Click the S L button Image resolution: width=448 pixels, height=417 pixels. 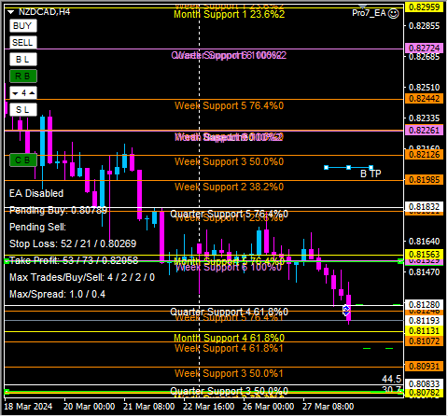pyautogui.click(x=23, y=110)
